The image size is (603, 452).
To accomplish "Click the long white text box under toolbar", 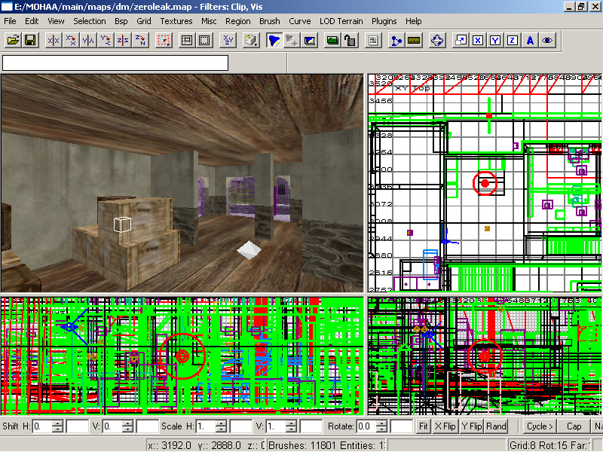I will pos(115,63).
